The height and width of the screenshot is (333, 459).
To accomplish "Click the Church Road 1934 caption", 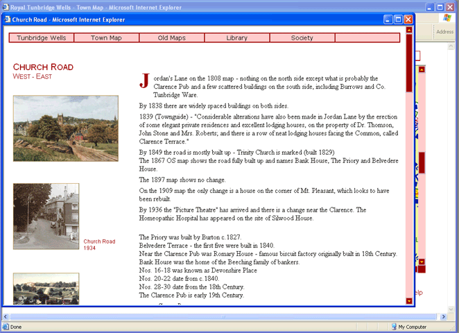I will tap(99, 244).
